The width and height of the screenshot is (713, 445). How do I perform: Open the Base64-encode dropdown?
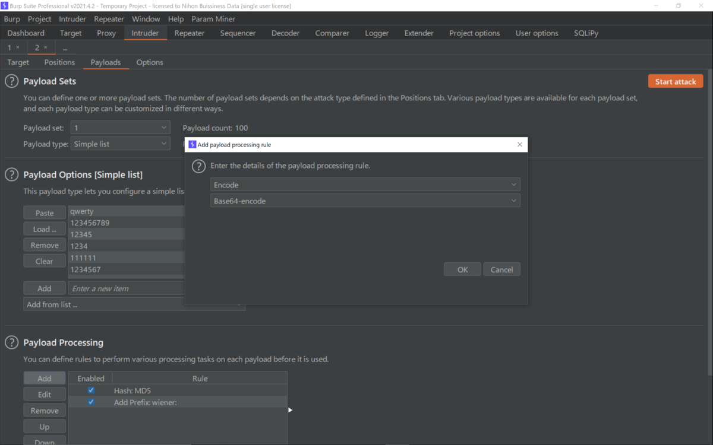(x=365, y=201)
